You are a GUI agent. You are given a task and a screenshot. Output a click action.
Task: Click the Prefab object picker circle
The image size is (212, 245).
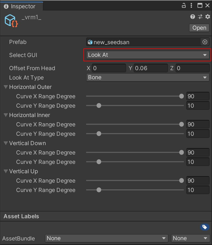point(205,42)
